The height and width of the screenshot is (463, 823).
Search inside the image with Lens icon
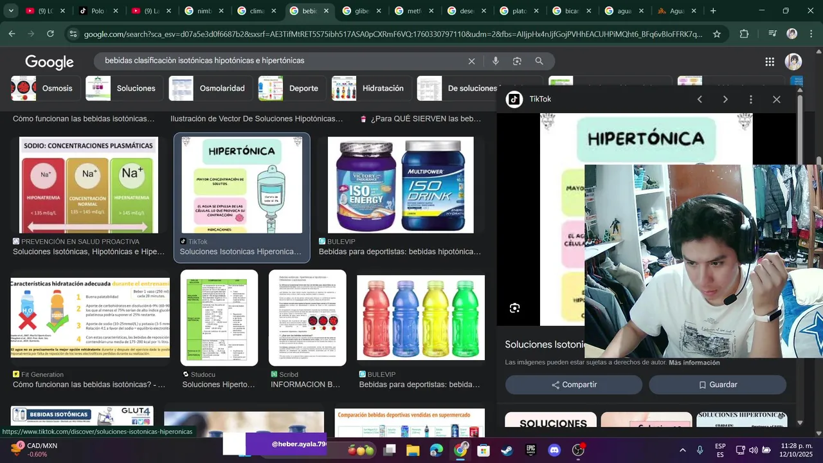coord(514,308)
